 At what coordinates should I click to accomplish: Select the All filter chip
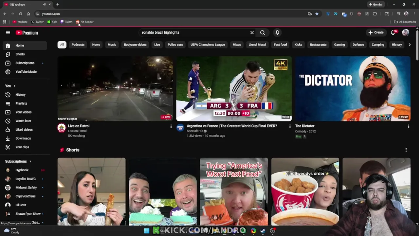point(62,45)
